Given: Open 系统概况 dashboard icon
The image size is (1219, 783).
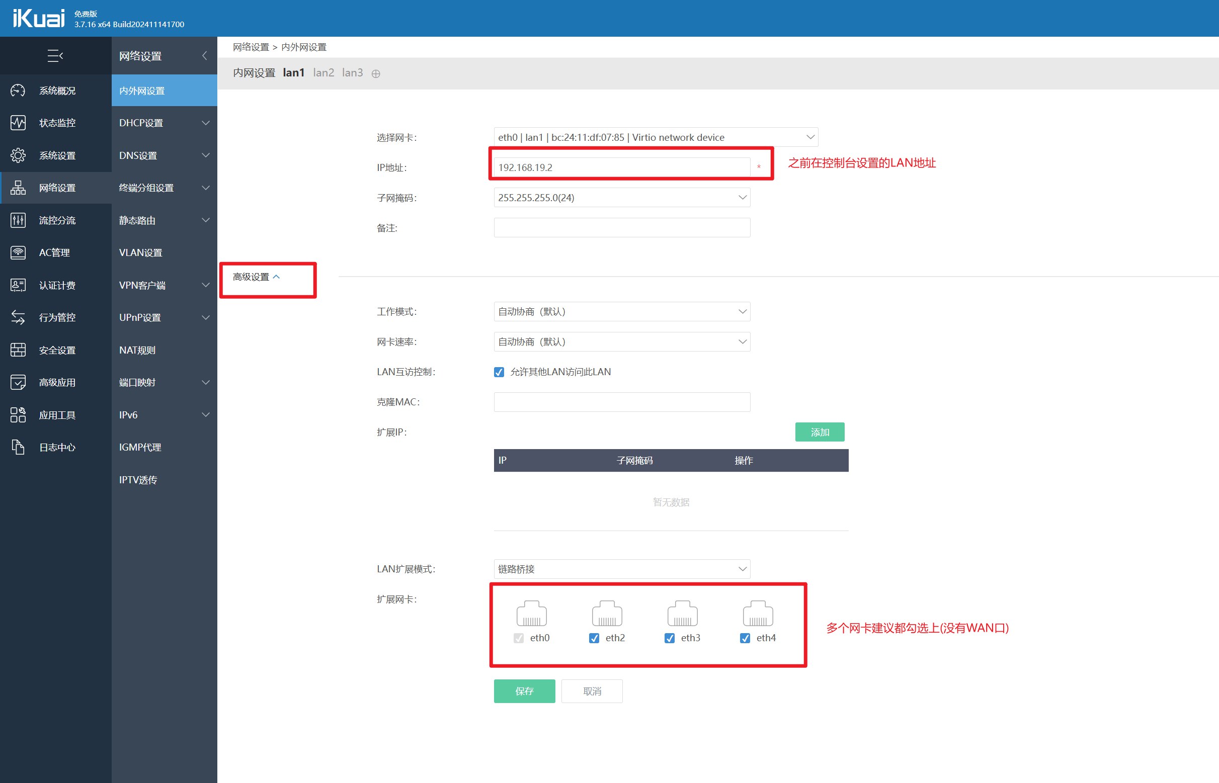Looking at the screenshot, I should click(18, 91).
